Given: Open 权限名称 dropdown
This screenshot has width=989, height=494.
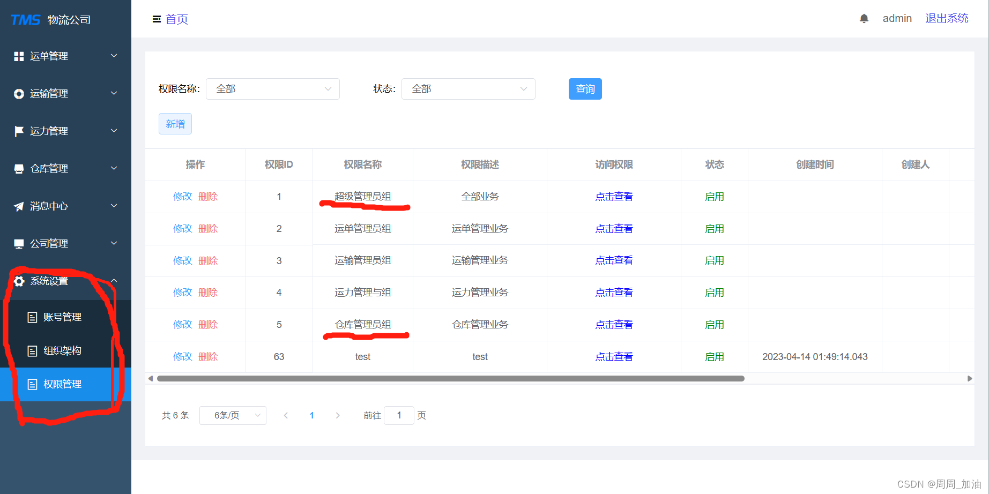Looking at the screenshot, I should pos(273,89).
